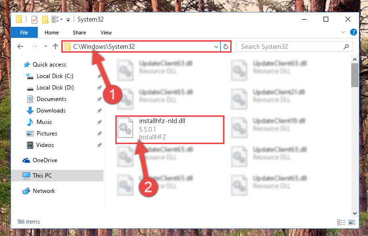Switch to large thumbnails view icon
The width and height of the screenshot is (368, 236).
pyautogui.click(x=352, y=222)
